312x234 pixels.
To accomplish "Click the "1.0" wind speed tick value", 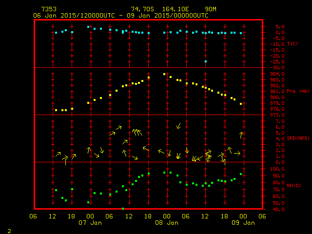I will [280, 156].
